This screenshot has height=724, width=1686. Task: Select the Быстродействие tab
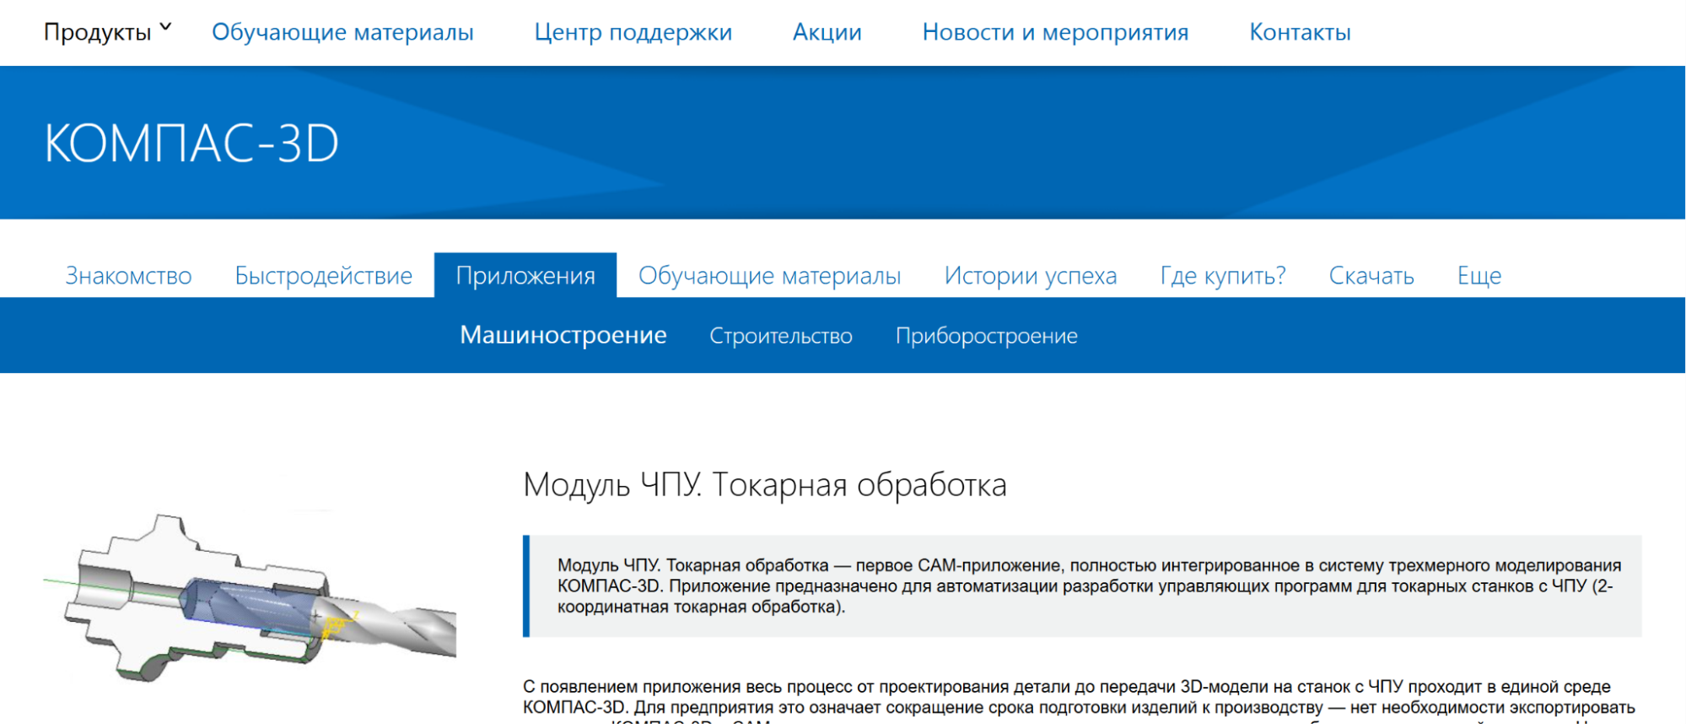click(x=323, y=276)
